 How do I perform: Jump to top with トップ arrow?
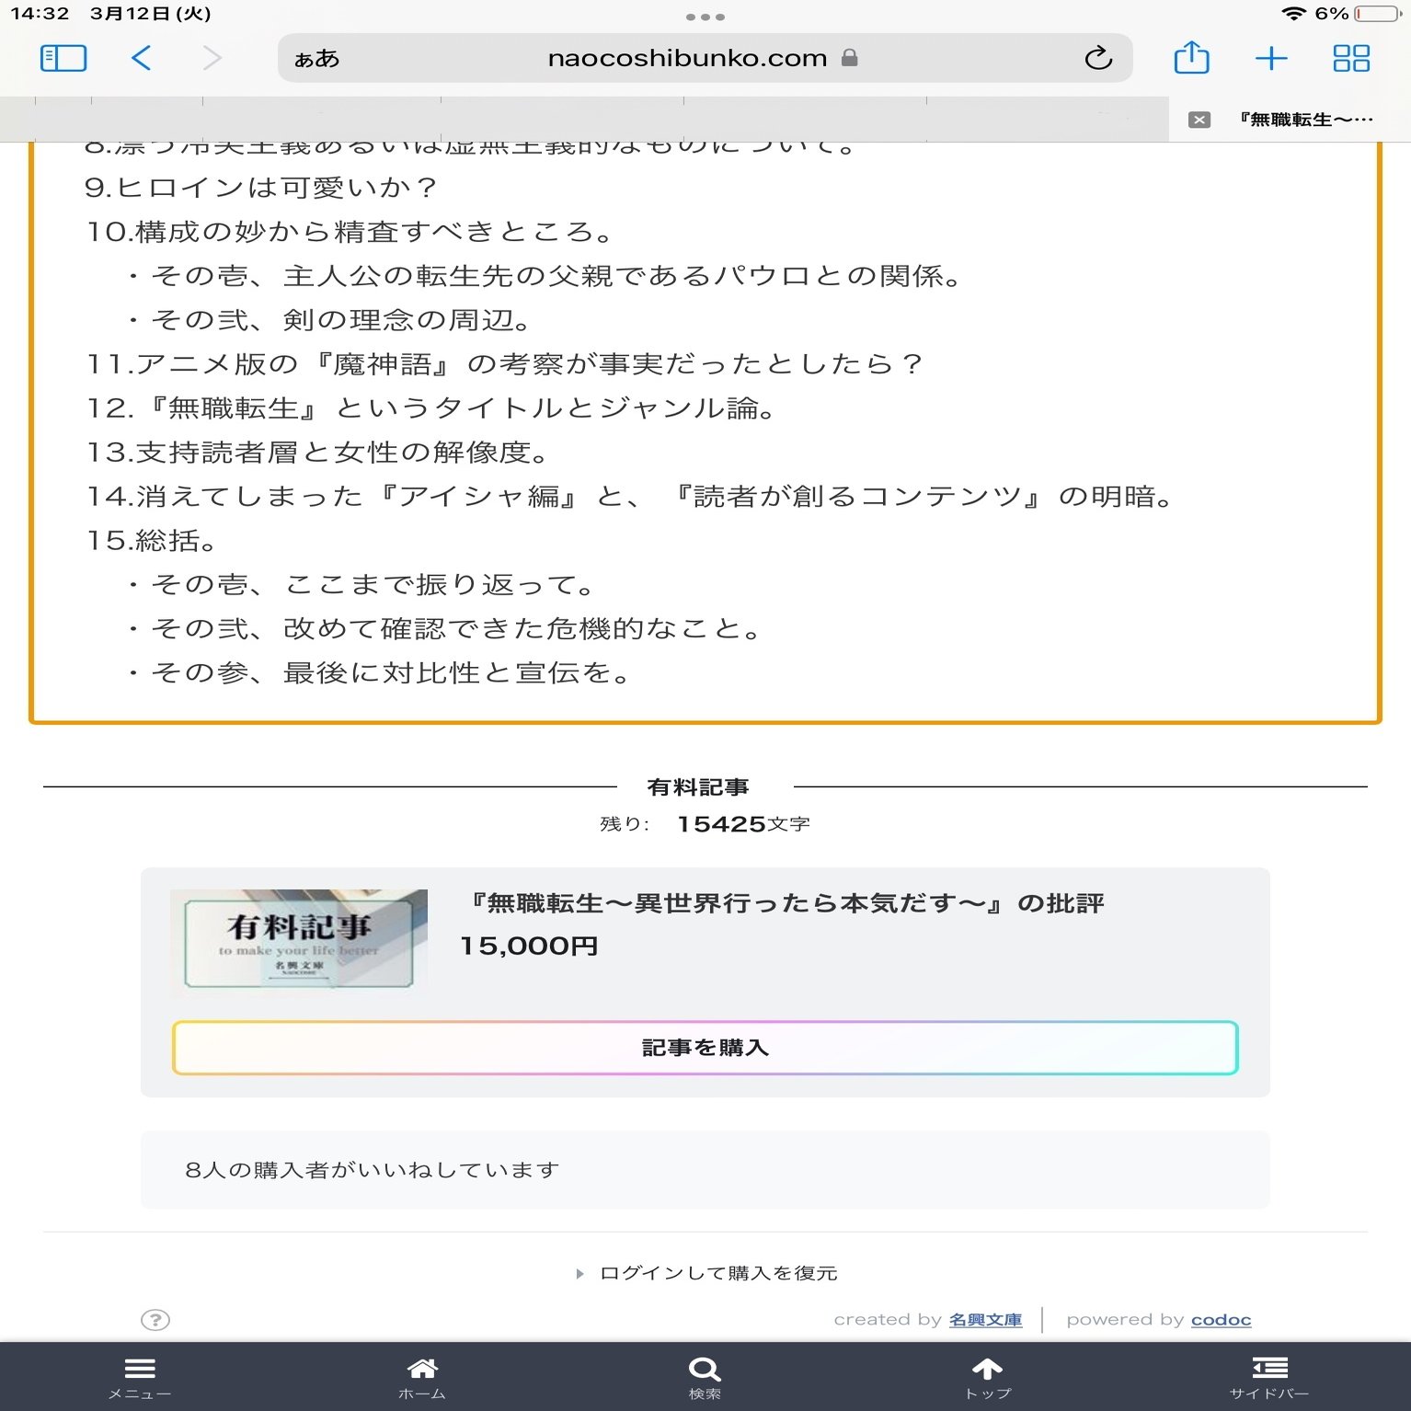pyautogui.click(x=987, y=1377)
